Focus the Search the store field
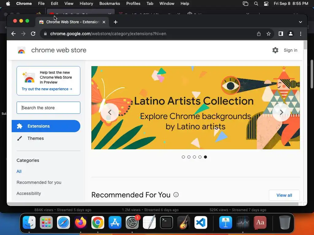 48,108
